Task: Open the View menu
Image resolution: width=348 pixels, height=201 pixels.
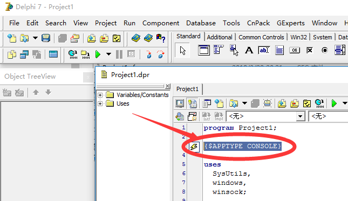Action: (x=80, y=23)
